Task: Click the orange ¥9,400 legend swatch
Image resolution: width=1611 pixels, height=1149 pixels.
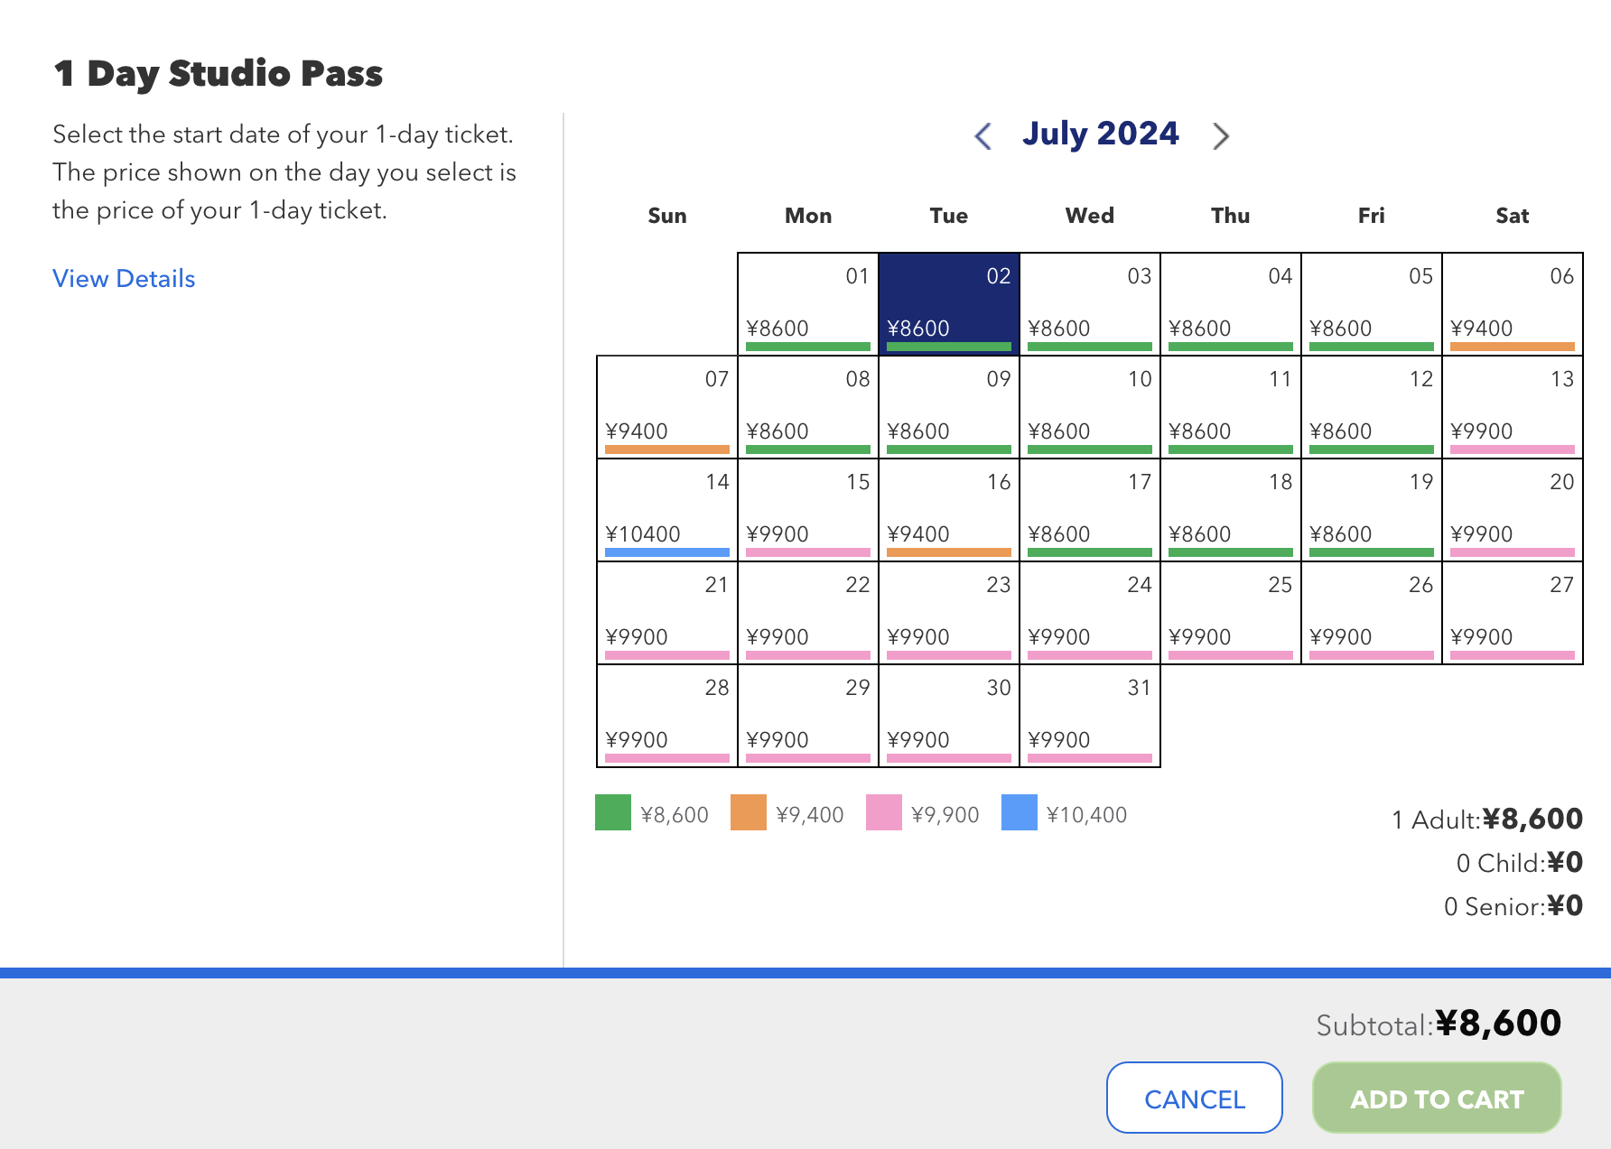Action: [x=749, y=812]
